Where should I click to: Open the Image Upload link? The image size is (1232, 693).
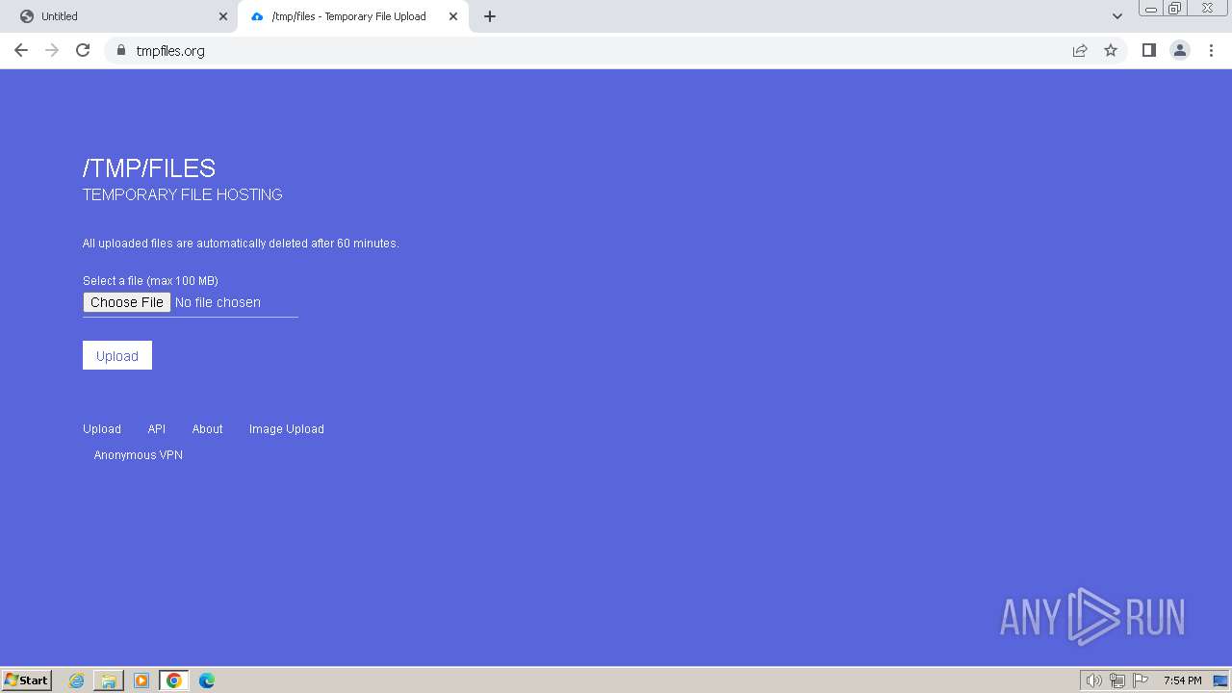click(287, 429)
